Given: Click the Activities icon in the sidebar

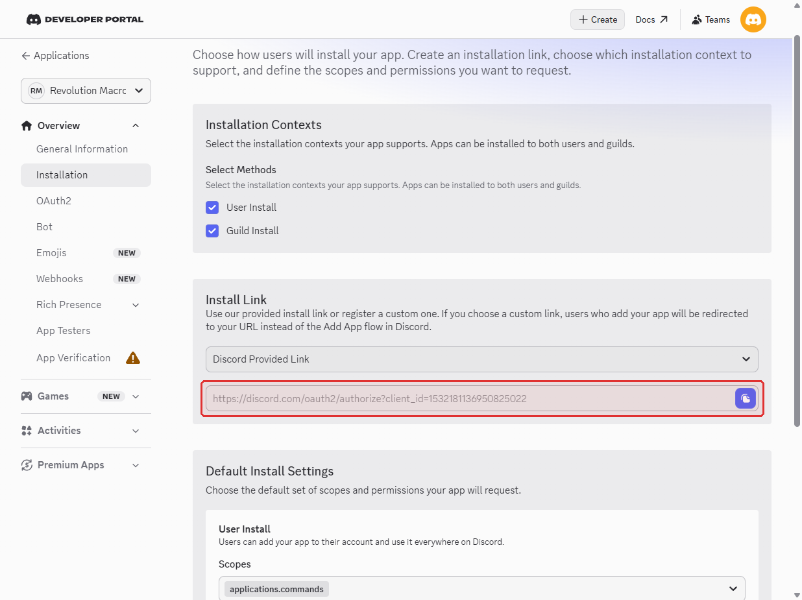Looking at the screenshot, I should coord(27,431).
